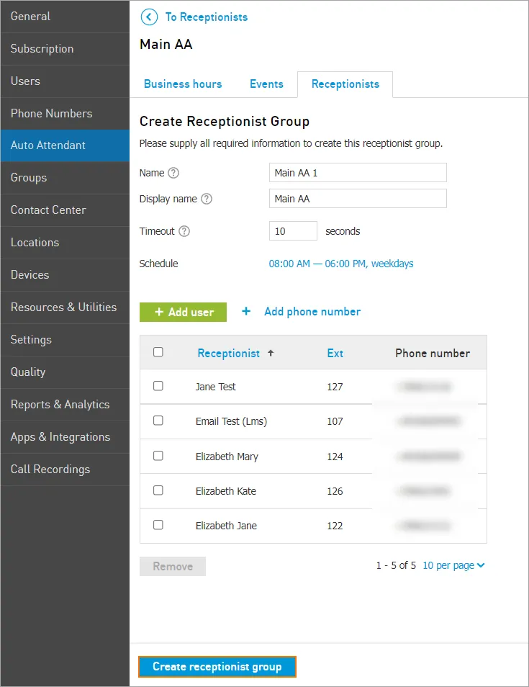This screenshot has width=529, height=687.
Task: Select Elizabeth Mary's row checkbox
Action: (158, 456)
